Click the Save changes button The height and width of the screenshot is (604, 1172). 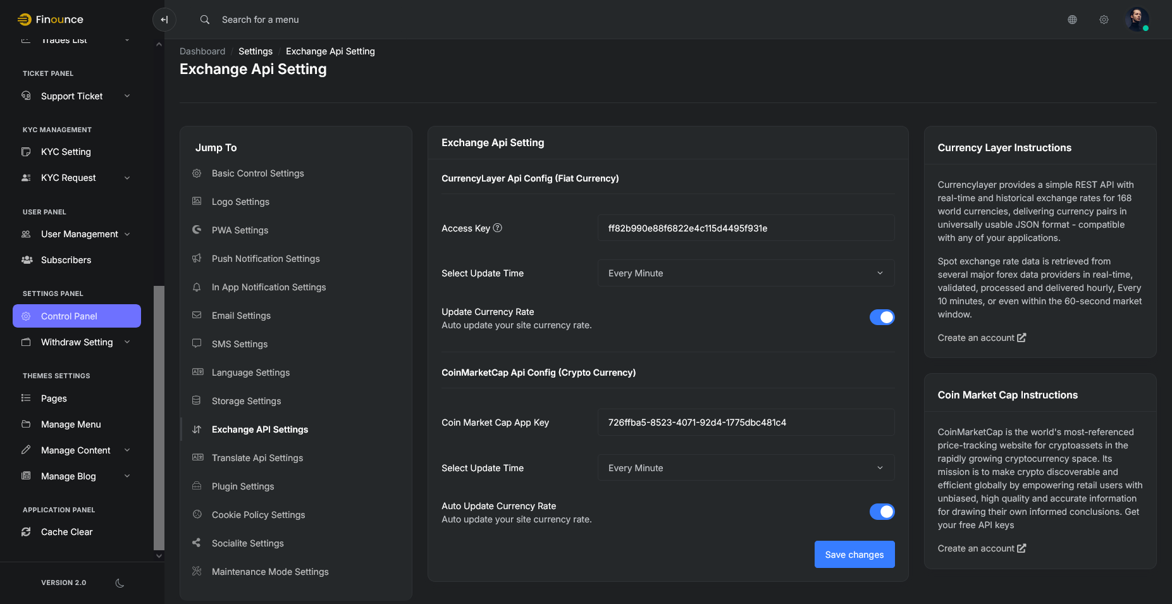pyautogui.click(x=854, y=555)
